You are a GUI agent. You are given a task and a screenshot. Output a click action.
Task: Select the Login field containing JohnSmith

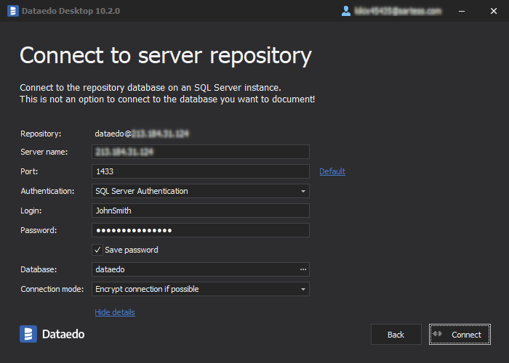(201, 211)
